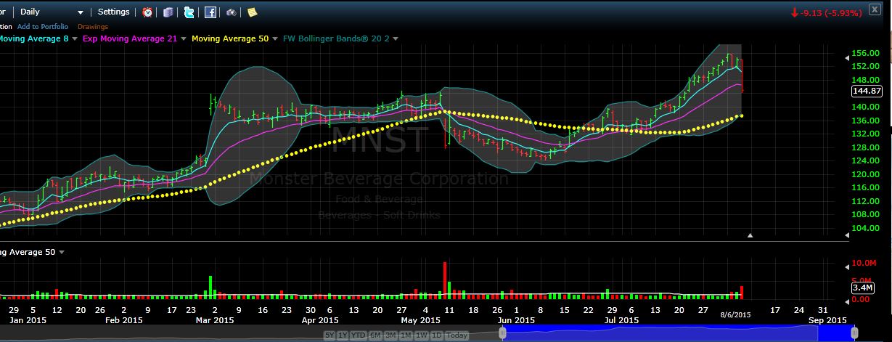Expand the Moving Average 50 options arrow
This screenshot has width=892, height=342.
point(274,38)
